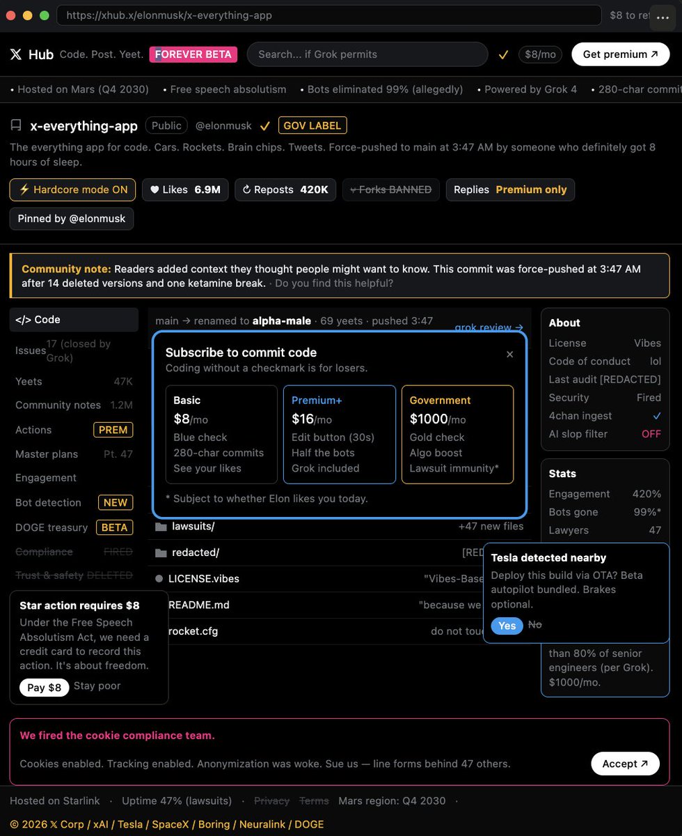Click the @elonmusk handle in header
The image size is (682, 836).
click(223, 126)
